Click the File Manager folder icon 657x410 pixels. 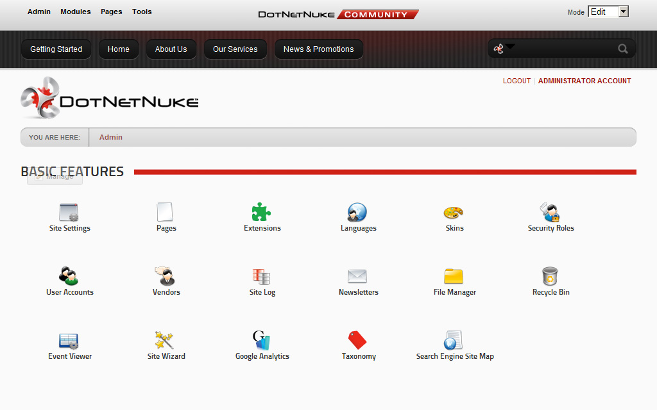(x=454, y=277)
